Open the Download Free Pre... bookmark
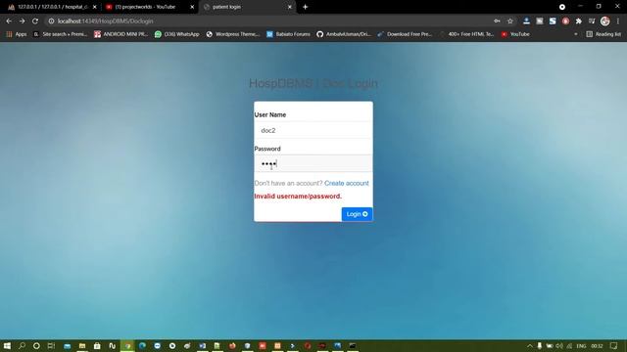Viewport: 627px width, 352px height. click(x=405, y=34)
